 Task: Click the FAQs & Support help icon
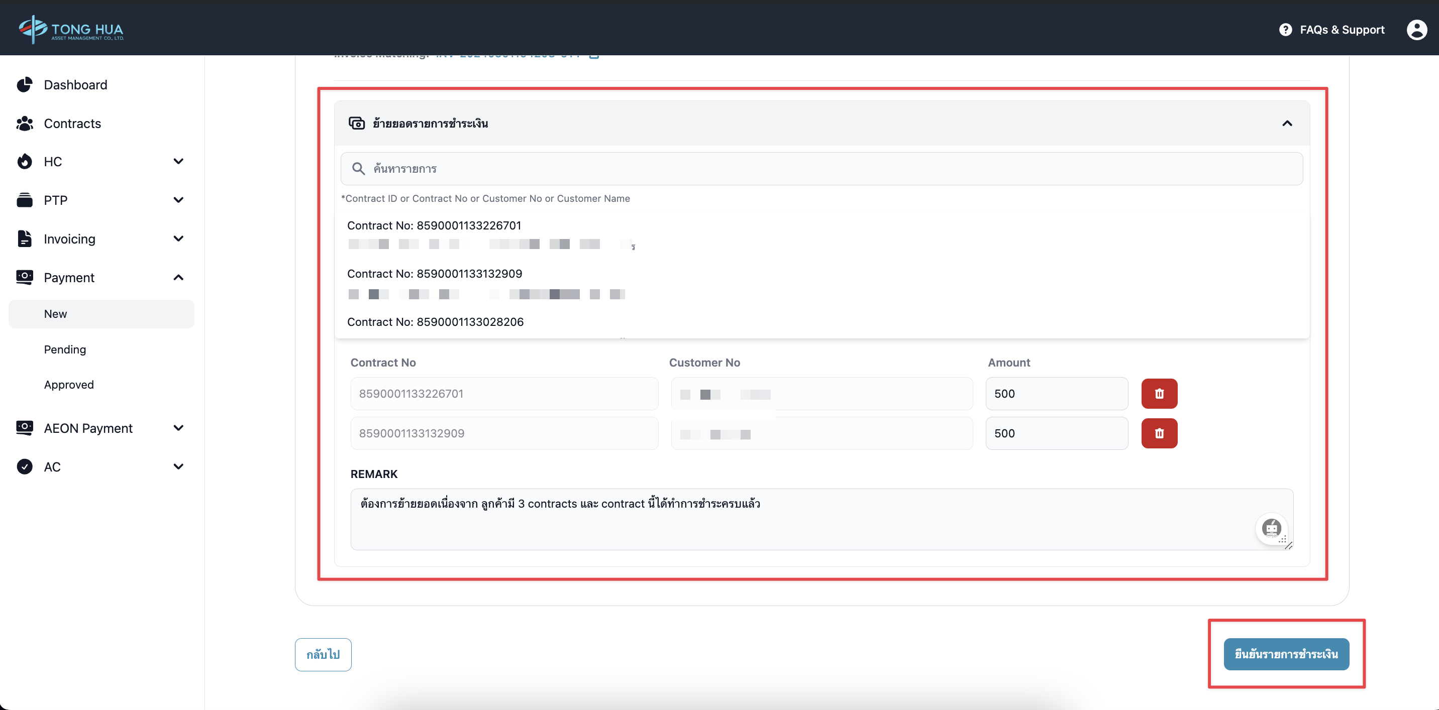tap(1285, 30)
